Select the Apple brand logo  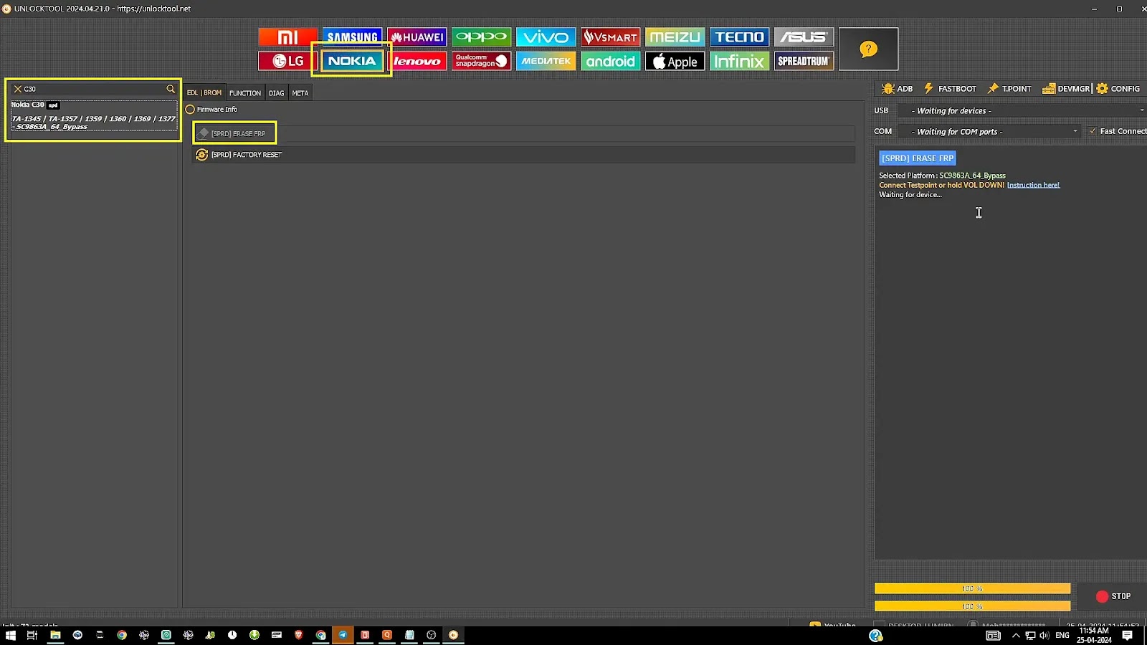tap(675, 61)
